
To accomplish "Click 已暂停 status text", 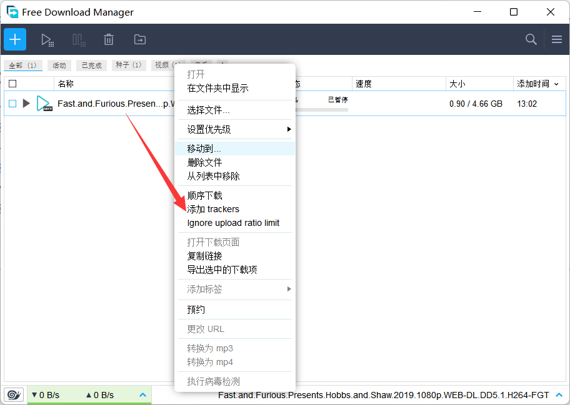I will coord(337,99).
